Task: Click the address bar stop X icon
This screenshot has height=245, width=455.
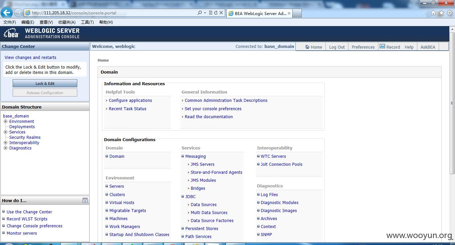Action: tap(221, 13)
